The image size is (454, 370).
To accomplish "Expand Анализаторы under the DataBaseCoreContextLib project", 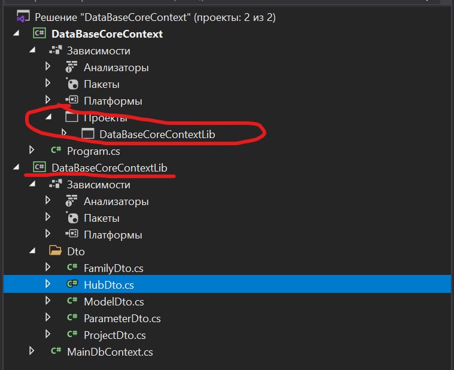I will click(48, 200).
